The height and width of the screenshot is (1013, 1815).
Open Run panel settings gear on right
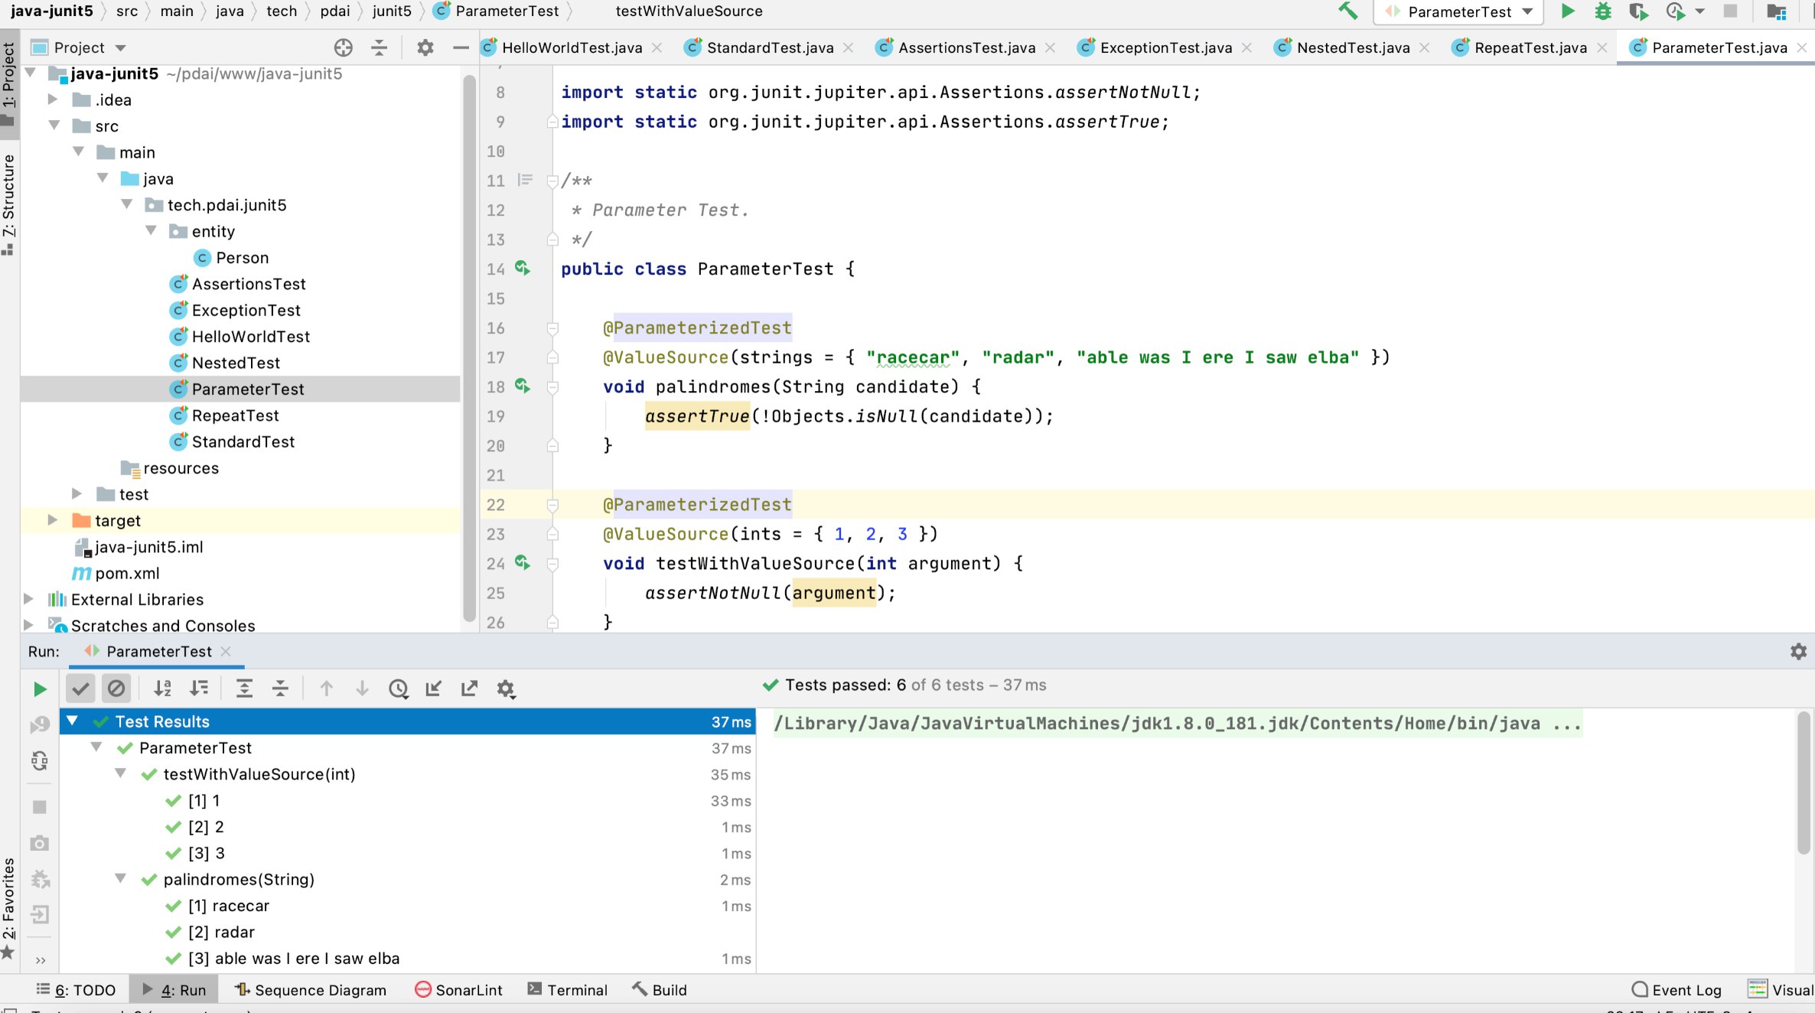point(1798,651)
